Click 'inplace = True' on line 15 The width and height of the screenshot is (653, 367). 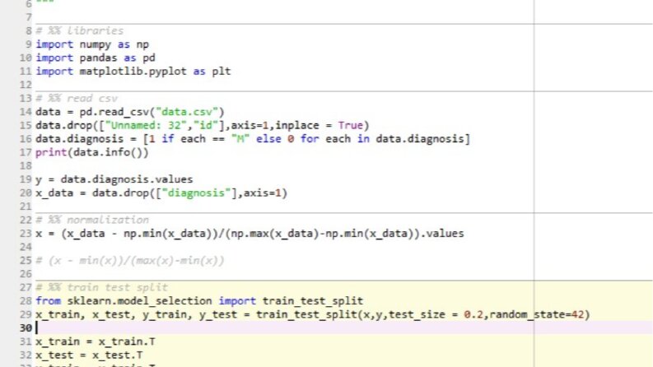(319, 125)
